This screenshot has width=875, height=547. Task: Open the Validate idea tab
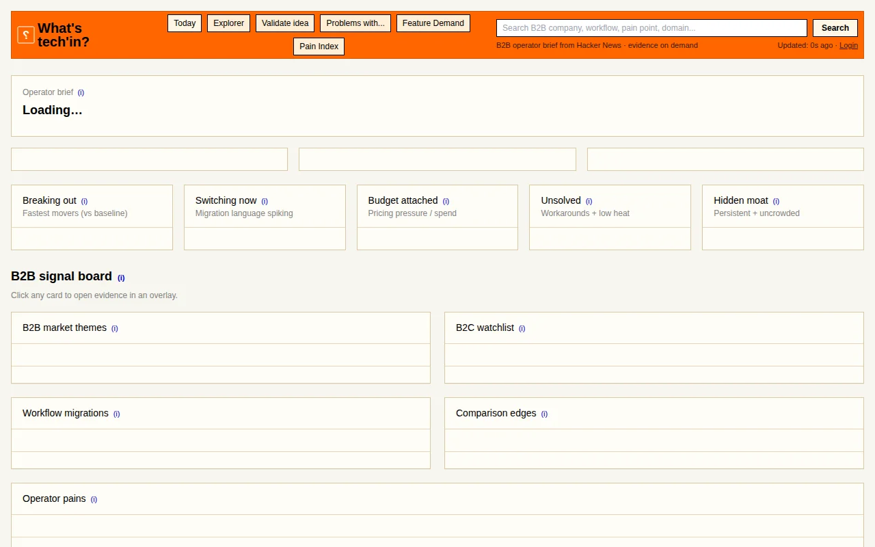[x=285, y=23]
